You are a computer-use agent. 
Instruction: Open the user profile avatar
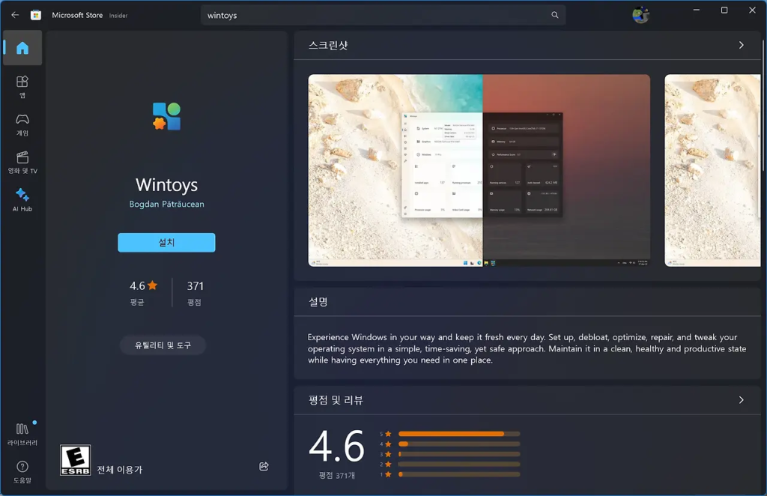pyautogui.click(x=640, y=15)
